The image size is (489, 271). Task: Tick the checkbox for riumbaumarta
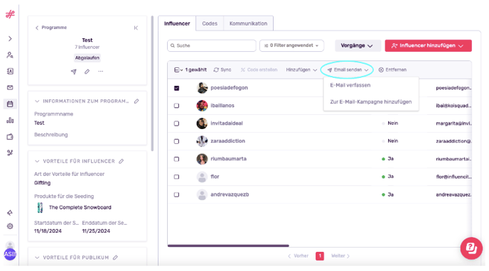pyautogui.click(x=176, y=159)
